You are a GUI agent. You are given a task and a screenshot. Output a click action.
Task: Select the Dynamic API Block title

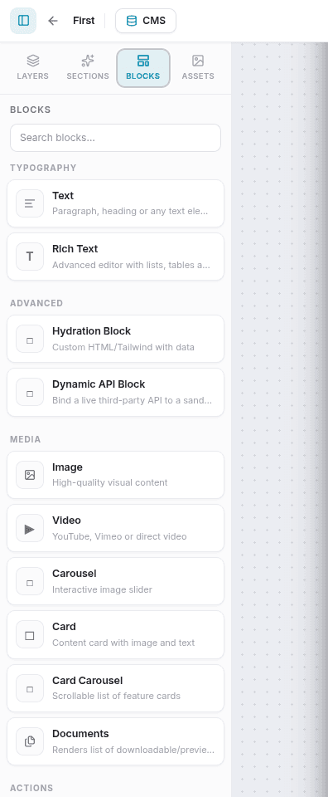pos(99,384)
